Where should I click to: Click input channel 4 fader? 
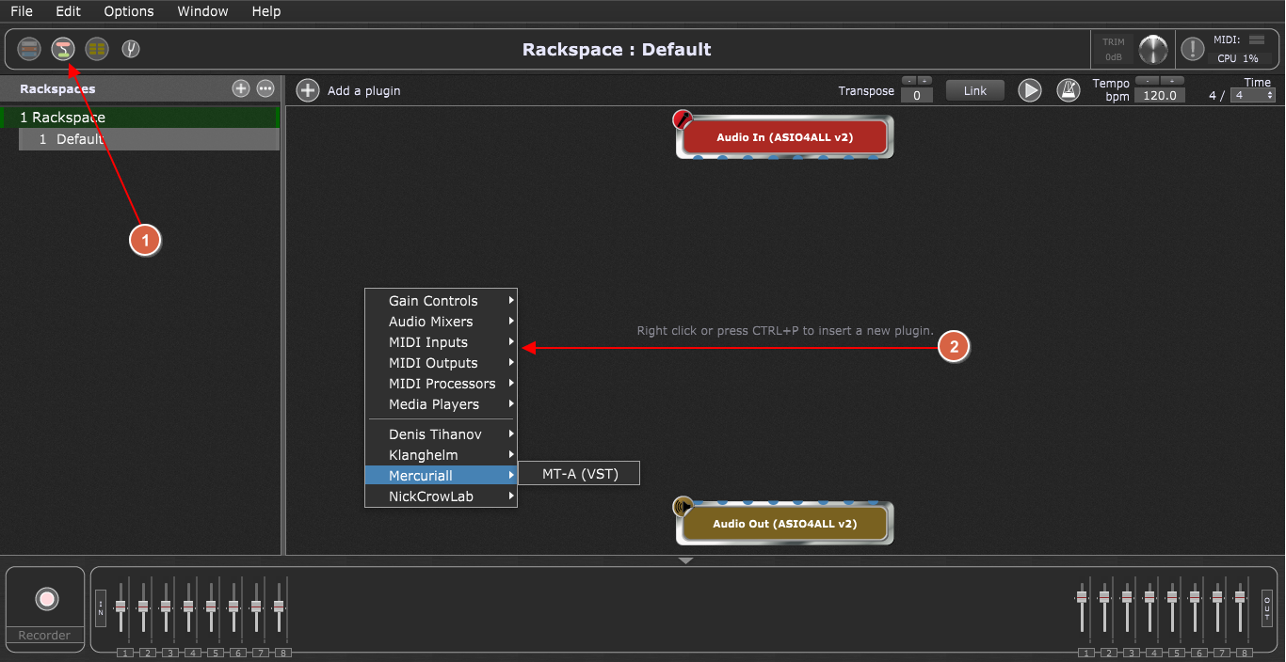coord(188,607)
